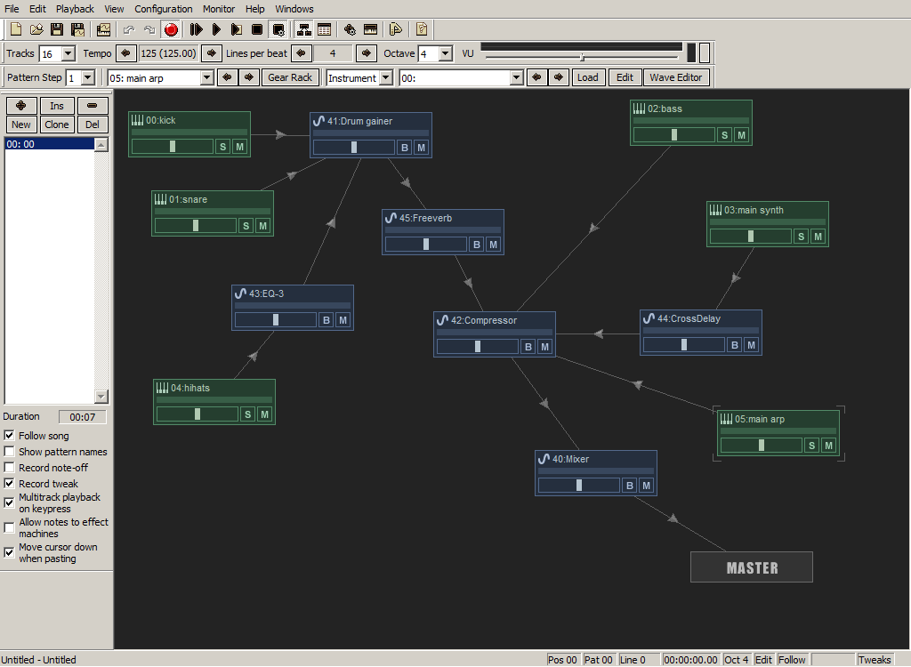
Task: Click the undo arrow icon
Action: click(x=128, y=29)
